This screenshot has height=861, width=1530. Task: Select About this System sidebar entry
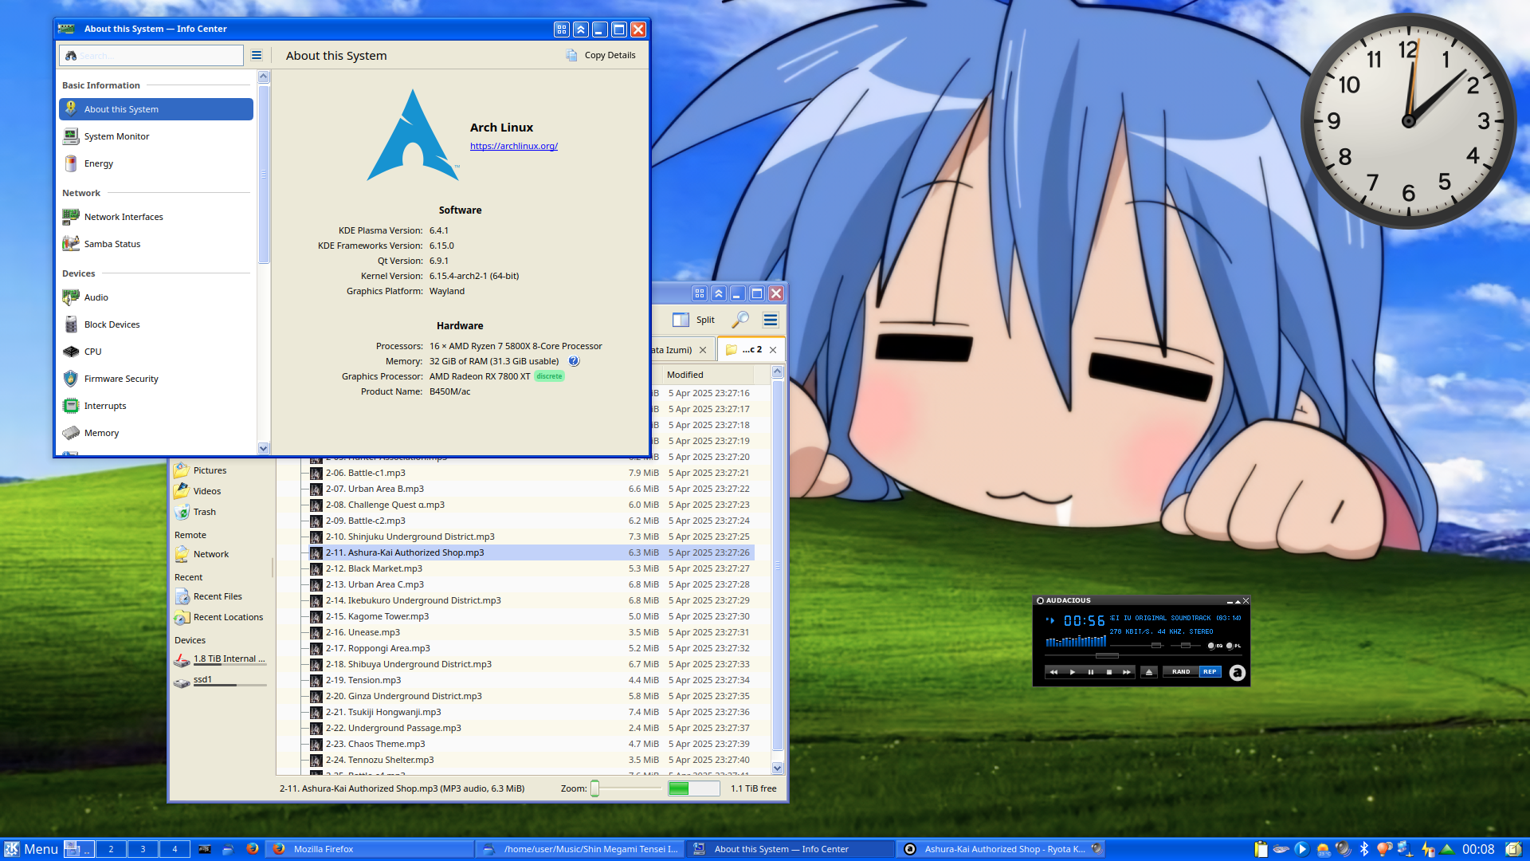156,109
